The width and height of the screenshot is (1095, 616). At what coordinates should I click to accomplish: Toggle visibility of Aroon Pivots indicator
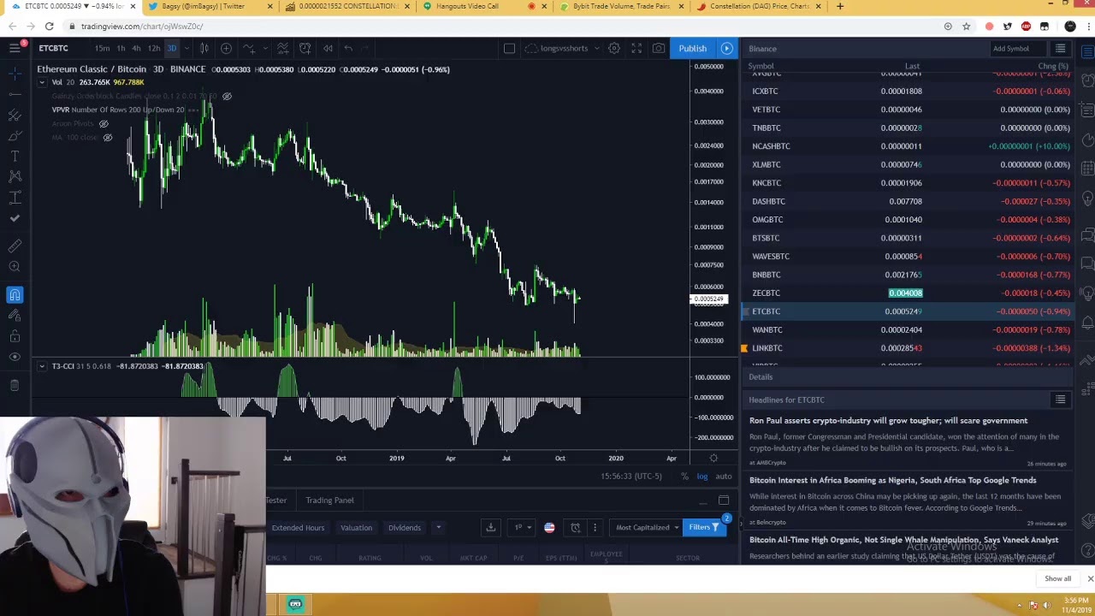pyautogui.click(x=104, y=123)
